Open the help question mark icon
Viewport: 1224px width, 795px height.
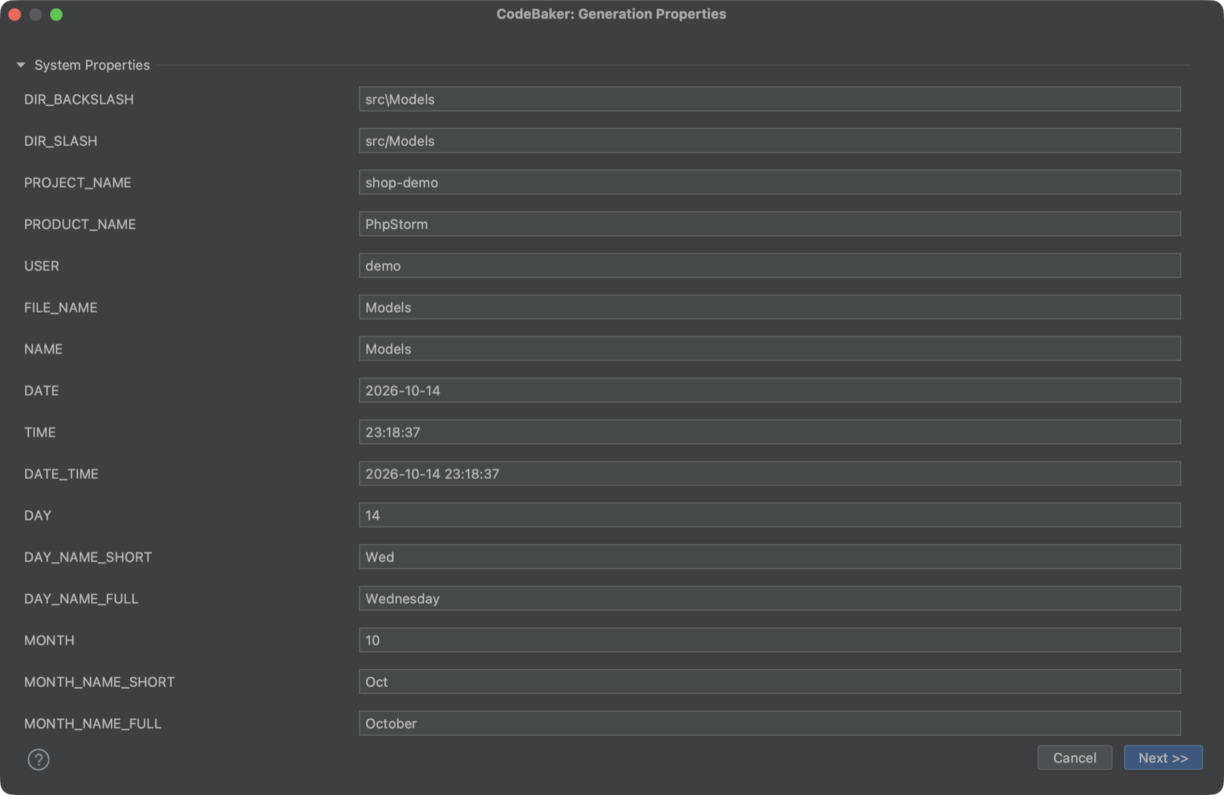(x=38, y=759)
